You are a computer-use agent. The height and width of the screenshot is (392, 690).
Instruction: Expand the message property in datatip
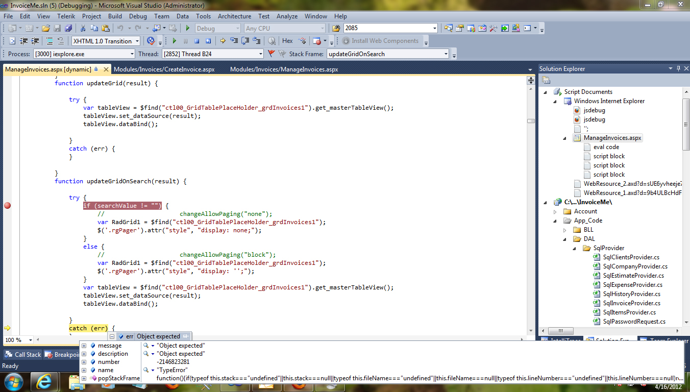pyautogui.click(x=84, y=346)
